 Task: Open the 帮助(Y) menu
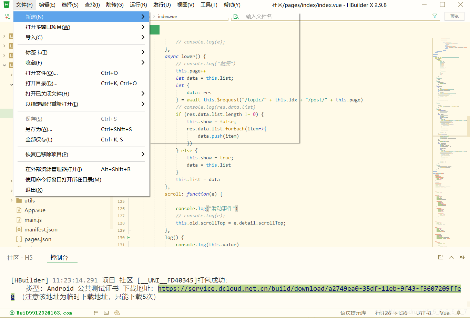232,5
